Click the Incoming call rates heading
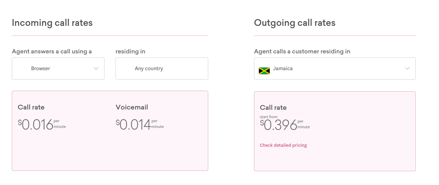 tap(52, 23)
